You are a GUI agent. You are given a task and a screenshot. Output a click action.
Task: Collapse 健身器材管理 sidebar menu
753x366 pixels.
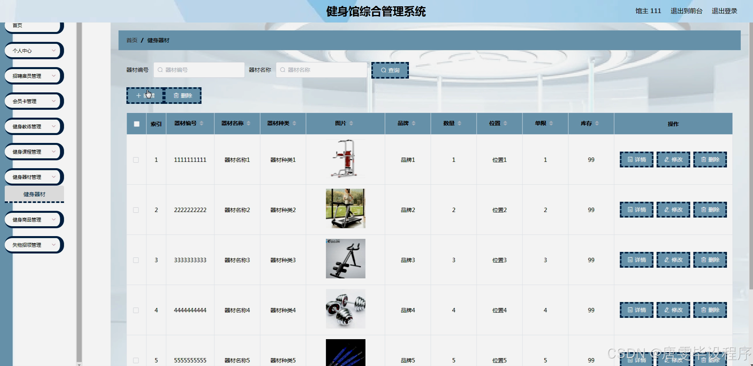click(34, 177)
